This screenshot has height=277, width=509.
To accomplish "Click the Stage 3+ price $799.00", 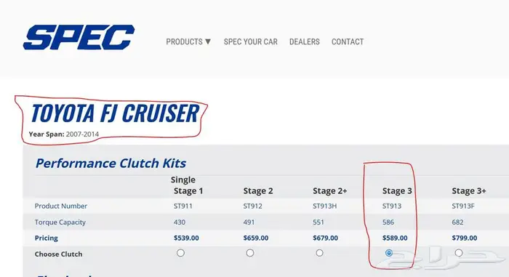I will pos(465,238).
